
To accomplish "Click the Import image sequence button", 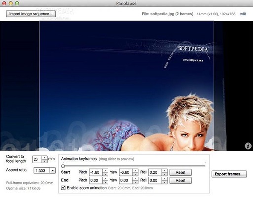I will coord(31,14).
